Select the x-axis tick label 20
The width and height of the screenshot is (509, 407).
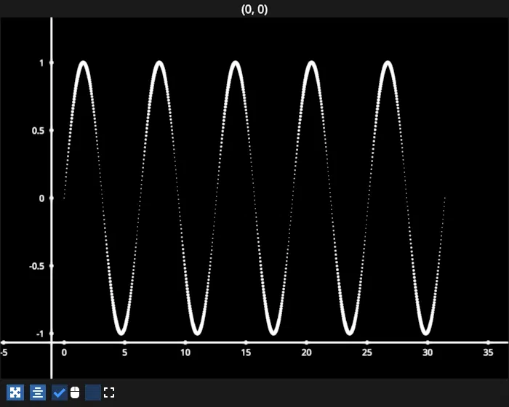[306, 352]
